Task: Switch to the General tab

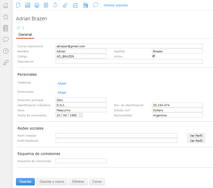Action: (25, 35)
